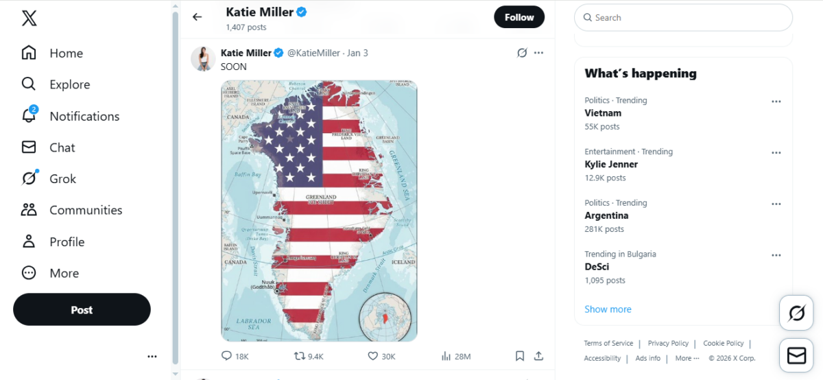The width and height of the screenshot is (823, 380).
Task: Open the post's three-dot more menu
Action: pos(538,53)
